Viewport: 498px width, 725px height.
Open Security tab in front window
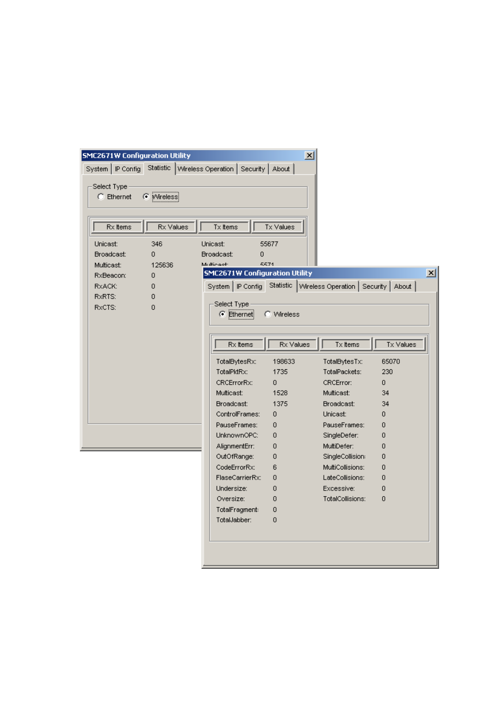click(374, 287)
